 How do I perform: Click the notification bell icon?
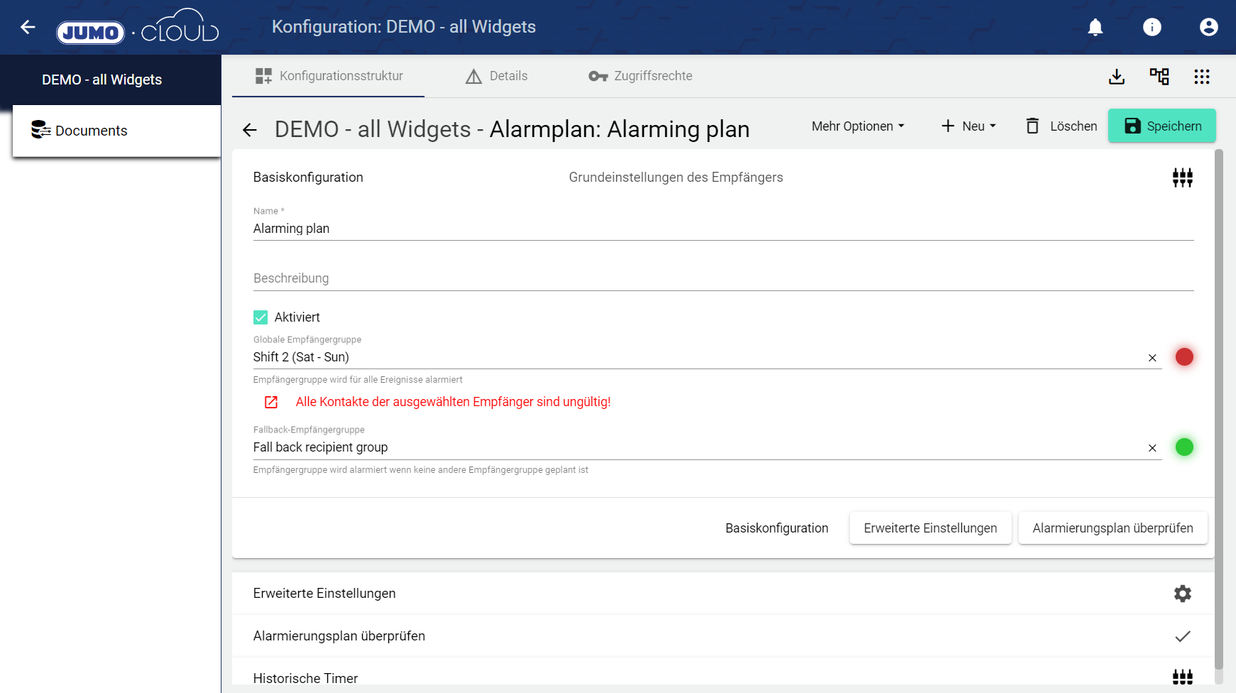tap(1095, 27)
